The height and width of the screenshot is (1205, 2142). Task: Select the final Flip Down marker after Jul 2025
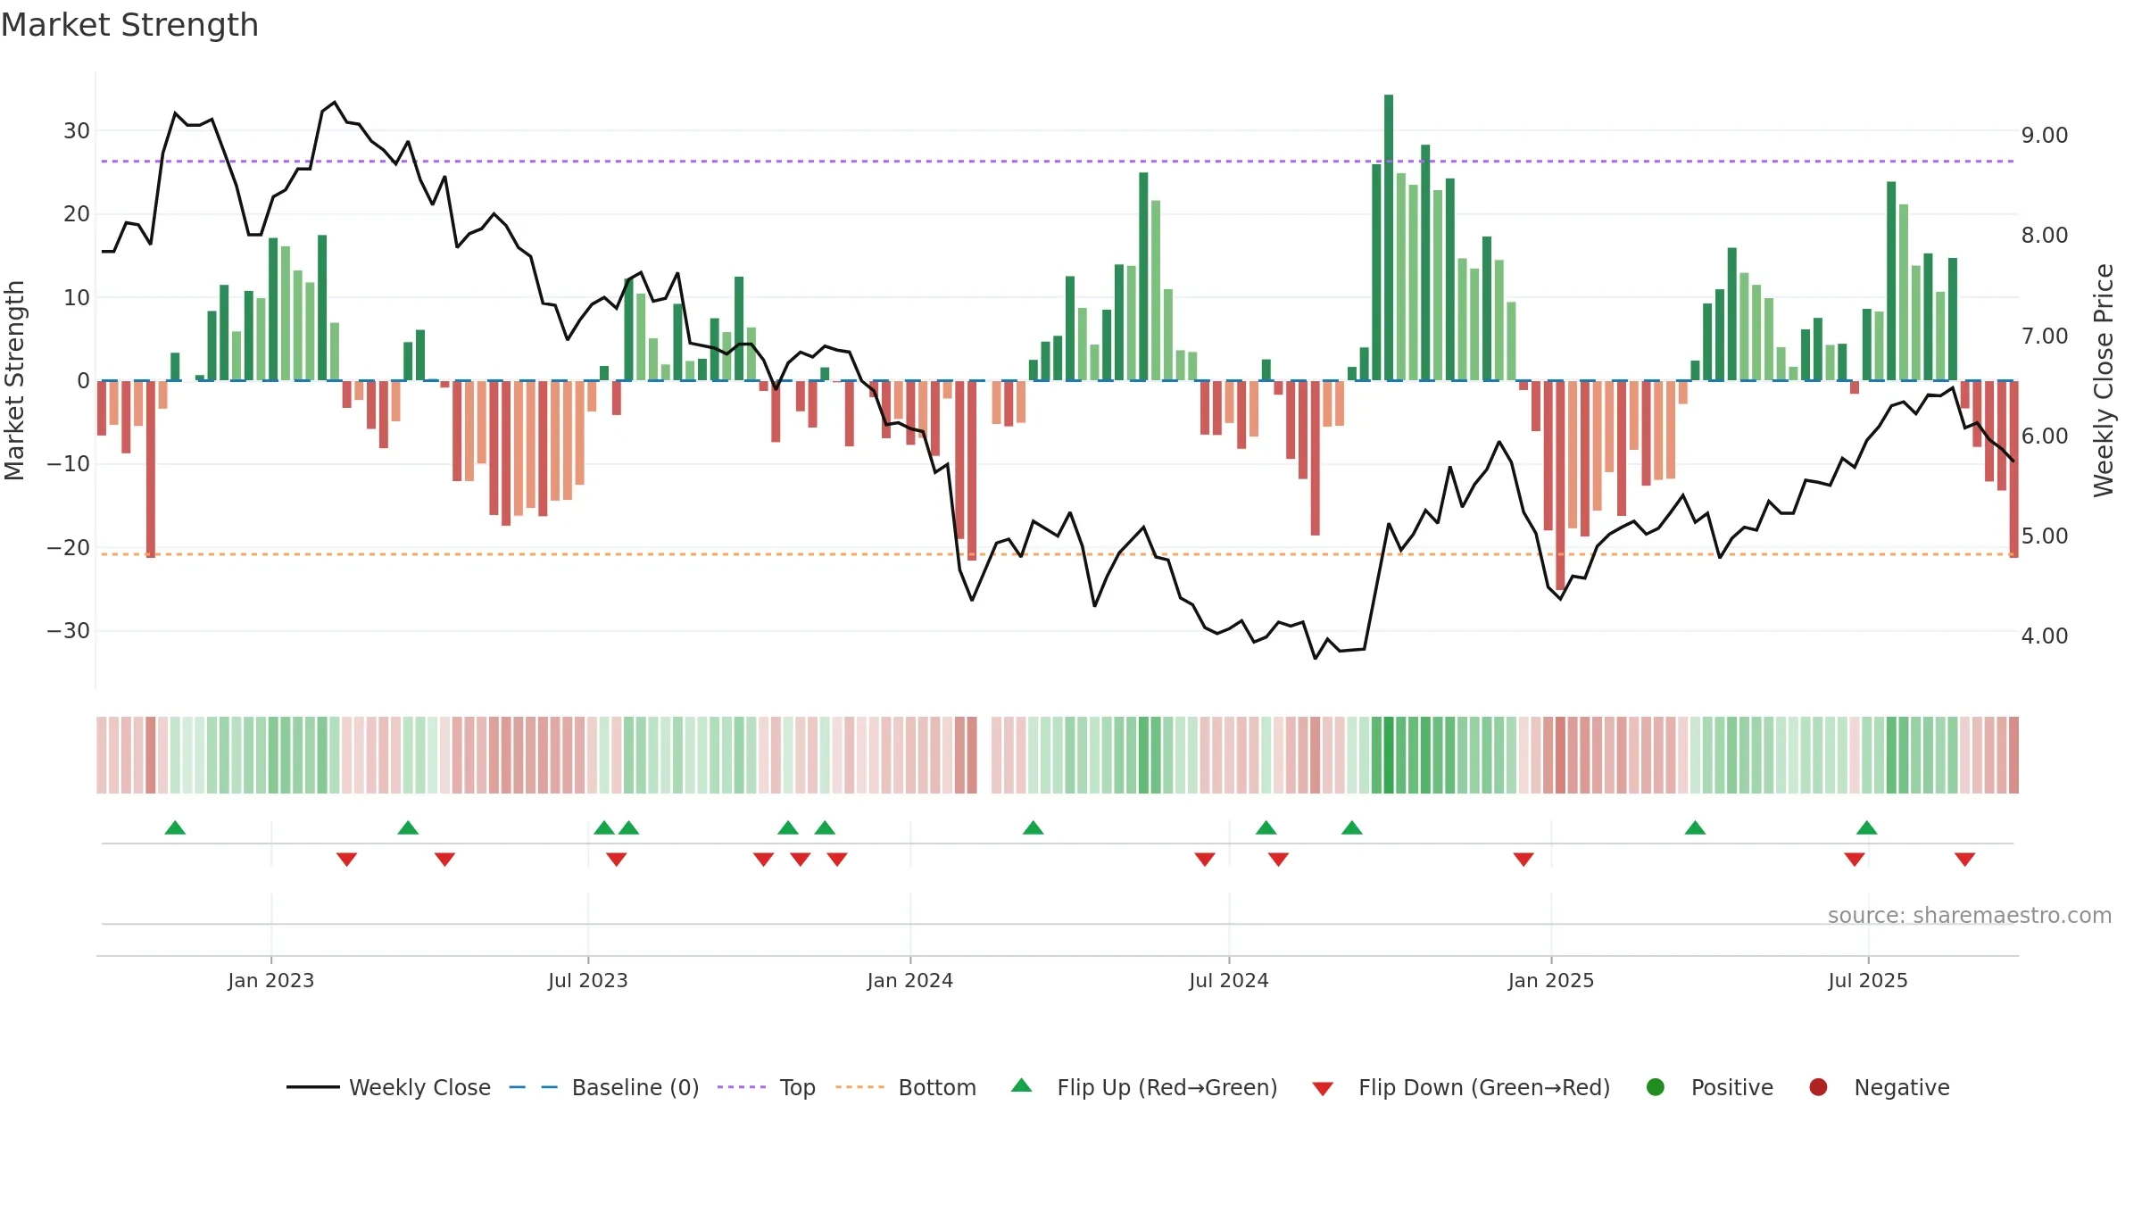click(1964, 860)
